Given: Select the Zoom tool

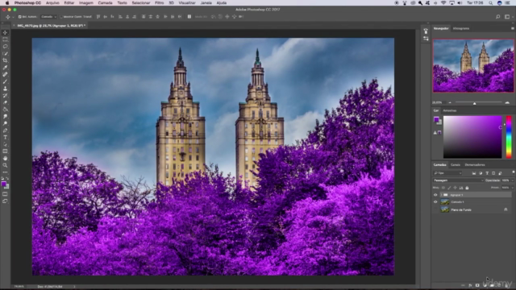Looking at the screenshot, I should 5,165.
